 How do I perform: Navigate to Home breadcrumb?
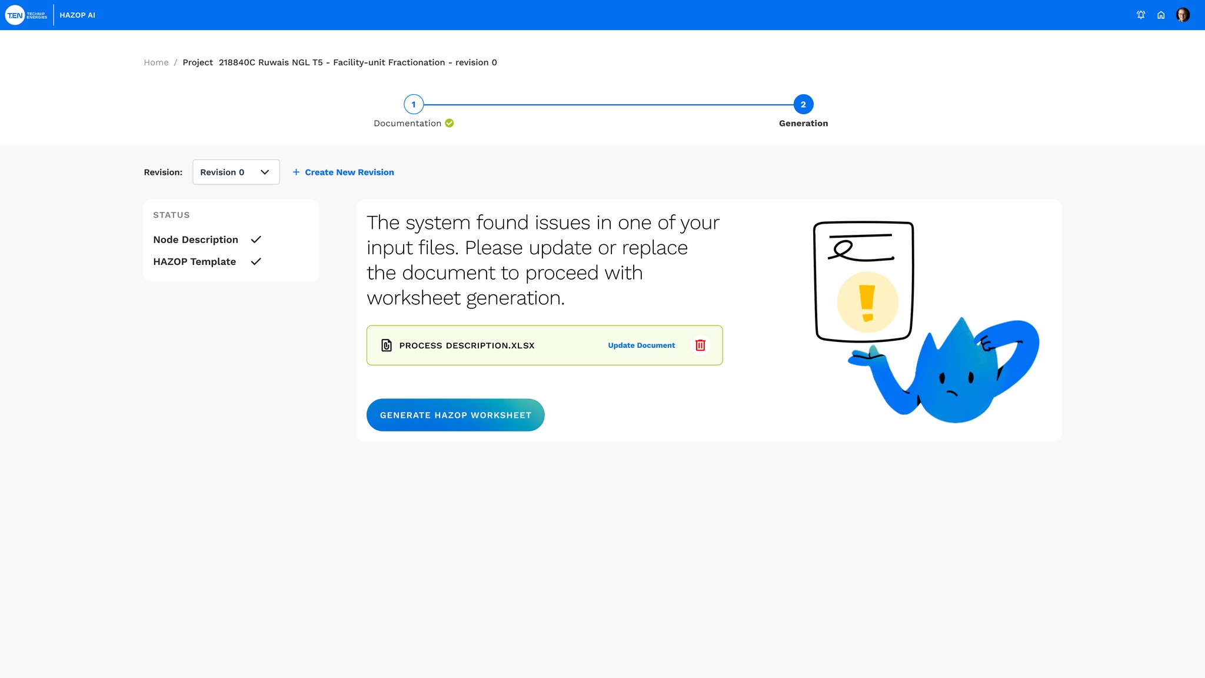[156, 62]
